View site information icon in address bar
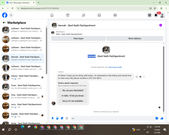The image size is (169, 135). [x=18, y=8]
